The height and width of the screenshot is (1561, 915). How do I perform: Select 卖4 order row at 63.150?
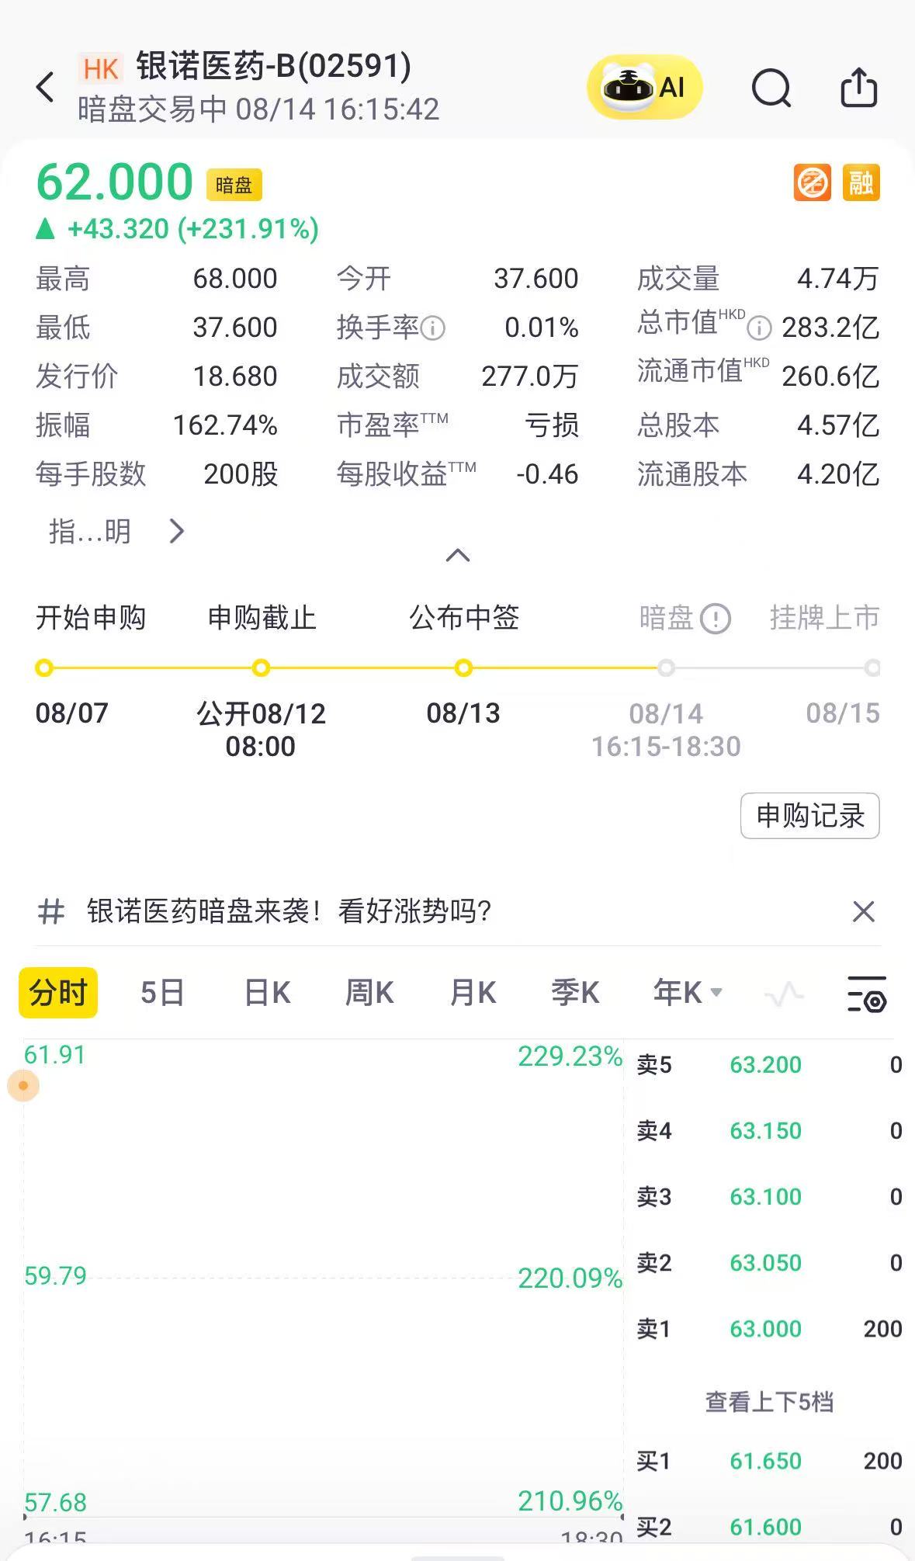click(x=769, y=1131)
